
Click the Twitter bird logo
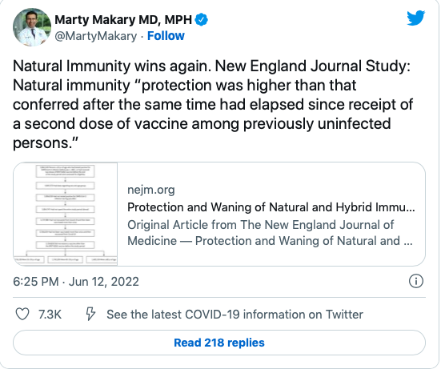[x=415, y=18]
